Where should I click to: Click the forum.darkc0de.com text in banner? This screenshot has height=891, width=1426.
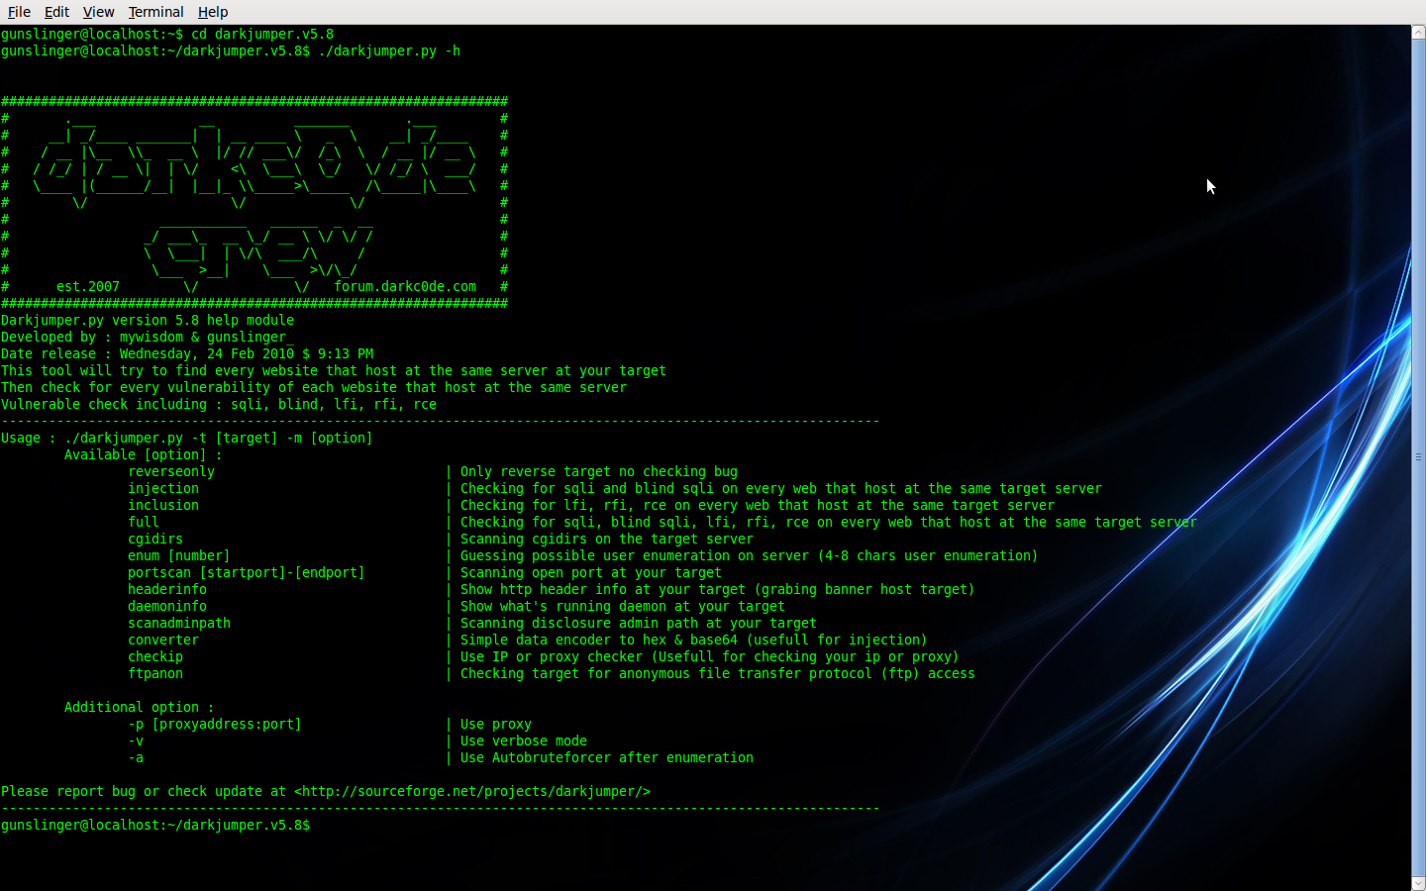pyautogui.click(x=405, y=286)
